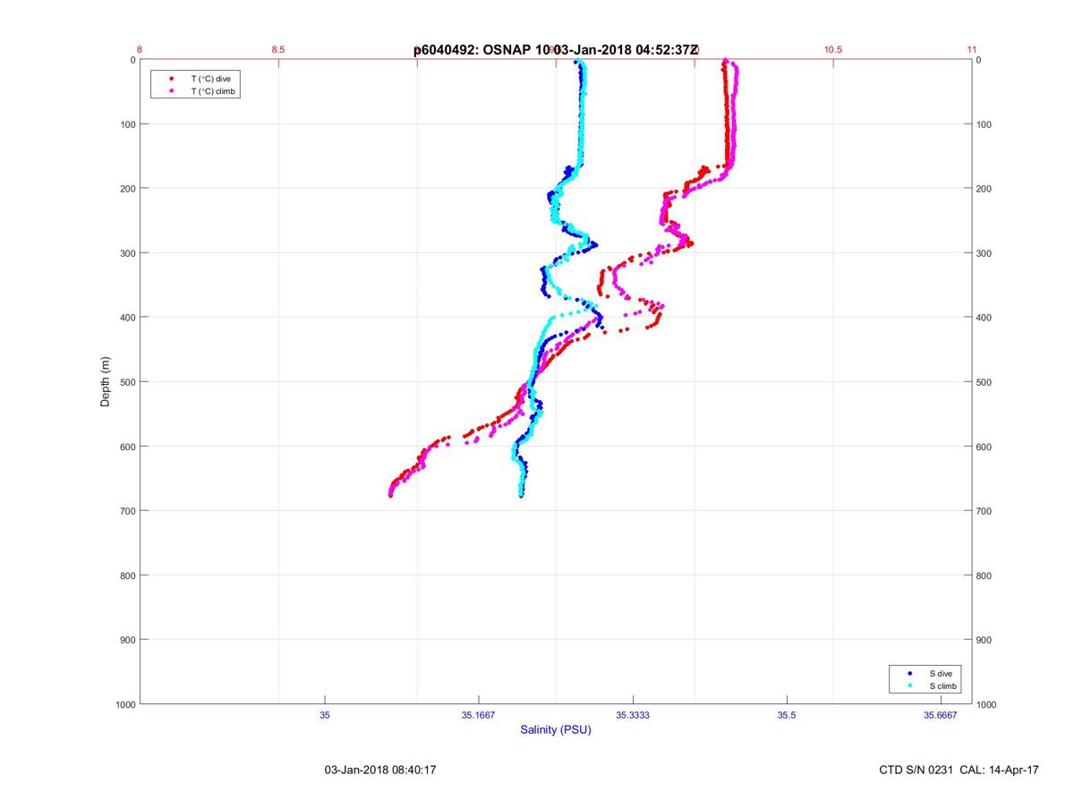The image size is (1074, 792).
Task: Select the 'S dive' legend entry
Action: (x=941, y=673)
